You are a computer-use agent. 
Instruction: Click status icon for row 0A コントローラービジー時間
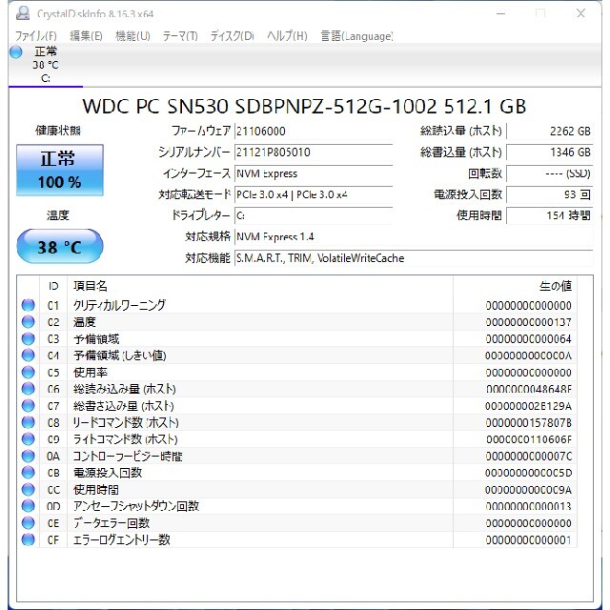click(28, 456)
